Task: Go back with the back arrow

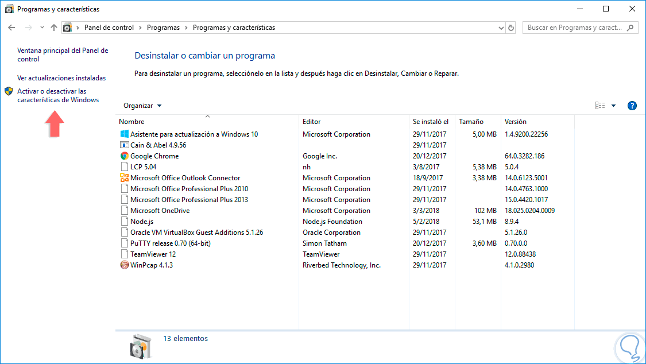Action: pyautogui.click(x=11, y=28)
